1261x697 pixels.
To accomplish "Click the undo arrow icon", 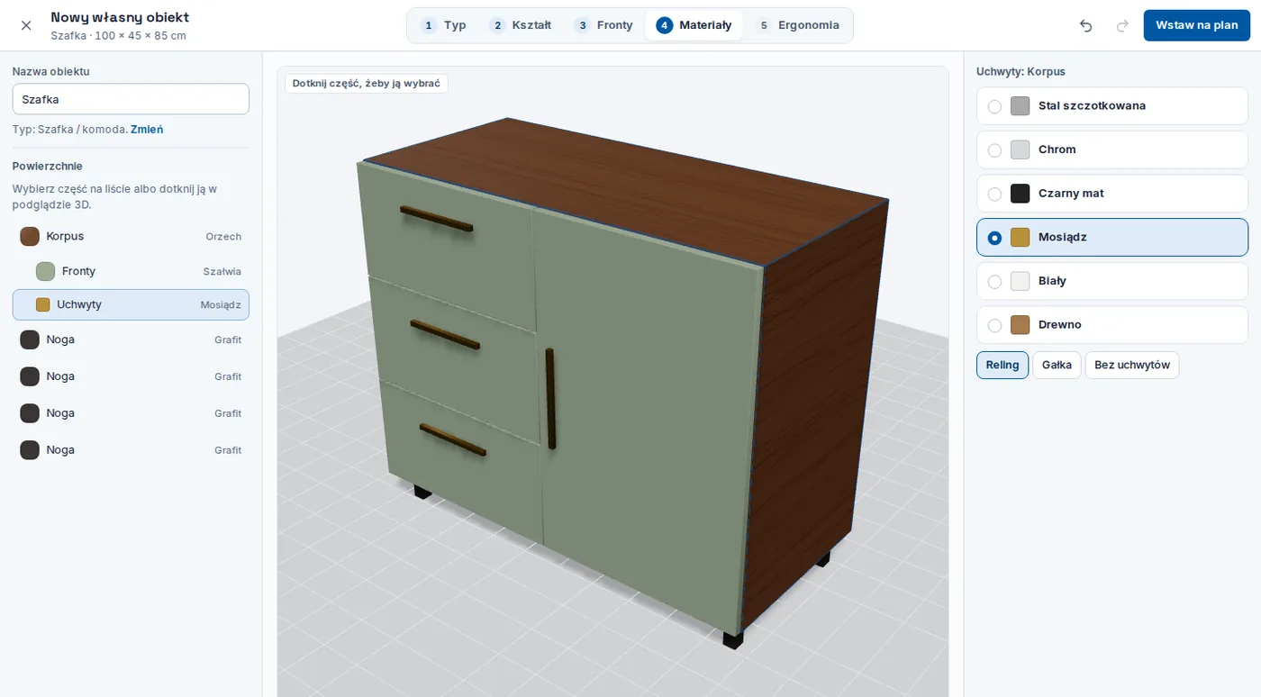I will click(1085, 25).
